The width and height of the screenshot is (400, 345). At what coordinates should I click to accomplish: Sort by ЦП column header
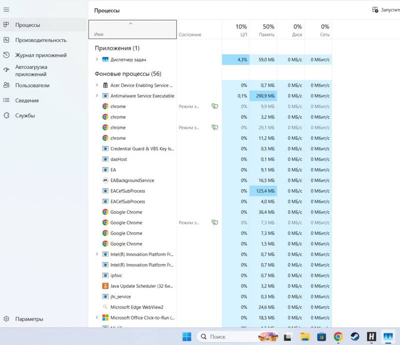click(235, 29)
